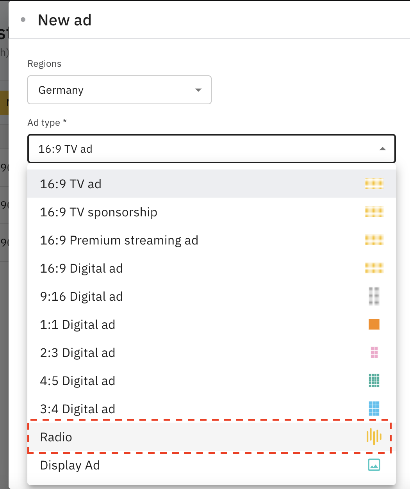The image size is (410, 489).
Task: Click the Regions dropdown caret arrow
Action: coord(198,90)
